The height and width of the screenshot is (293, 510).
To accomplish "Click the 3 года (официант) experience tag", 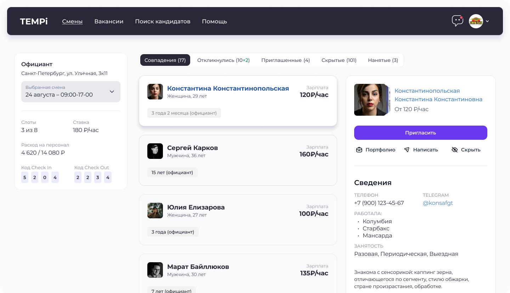I will (x=173, y=232).
